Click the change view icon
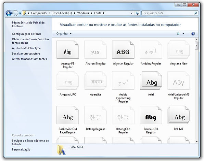 [178, 34]
